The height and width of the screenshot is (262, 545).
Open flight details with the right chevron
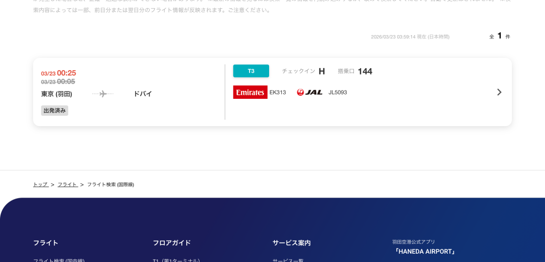pyautogui.click(x=499, y=92)
